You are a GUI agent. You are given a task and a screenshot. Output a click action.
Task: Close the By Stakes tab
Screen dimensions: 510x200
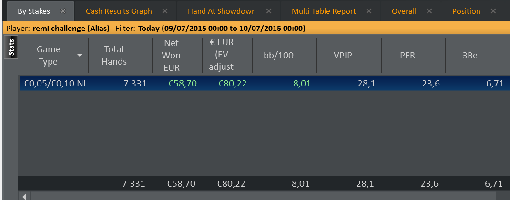(63, 11)
